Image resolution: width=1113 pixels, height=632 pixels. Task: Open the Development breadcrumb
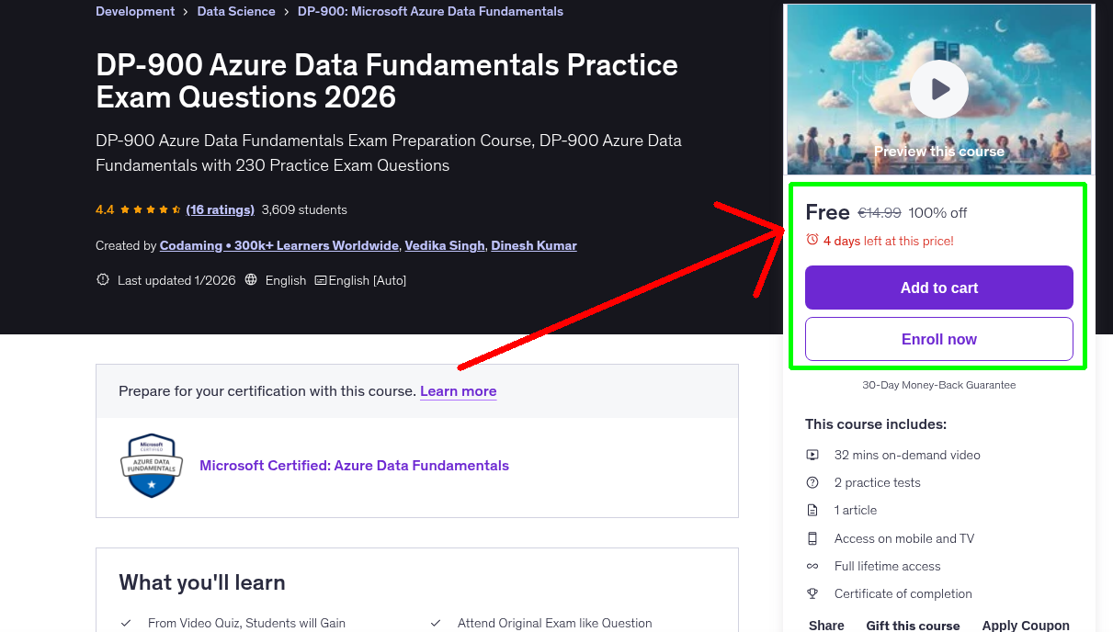point(134,11)
